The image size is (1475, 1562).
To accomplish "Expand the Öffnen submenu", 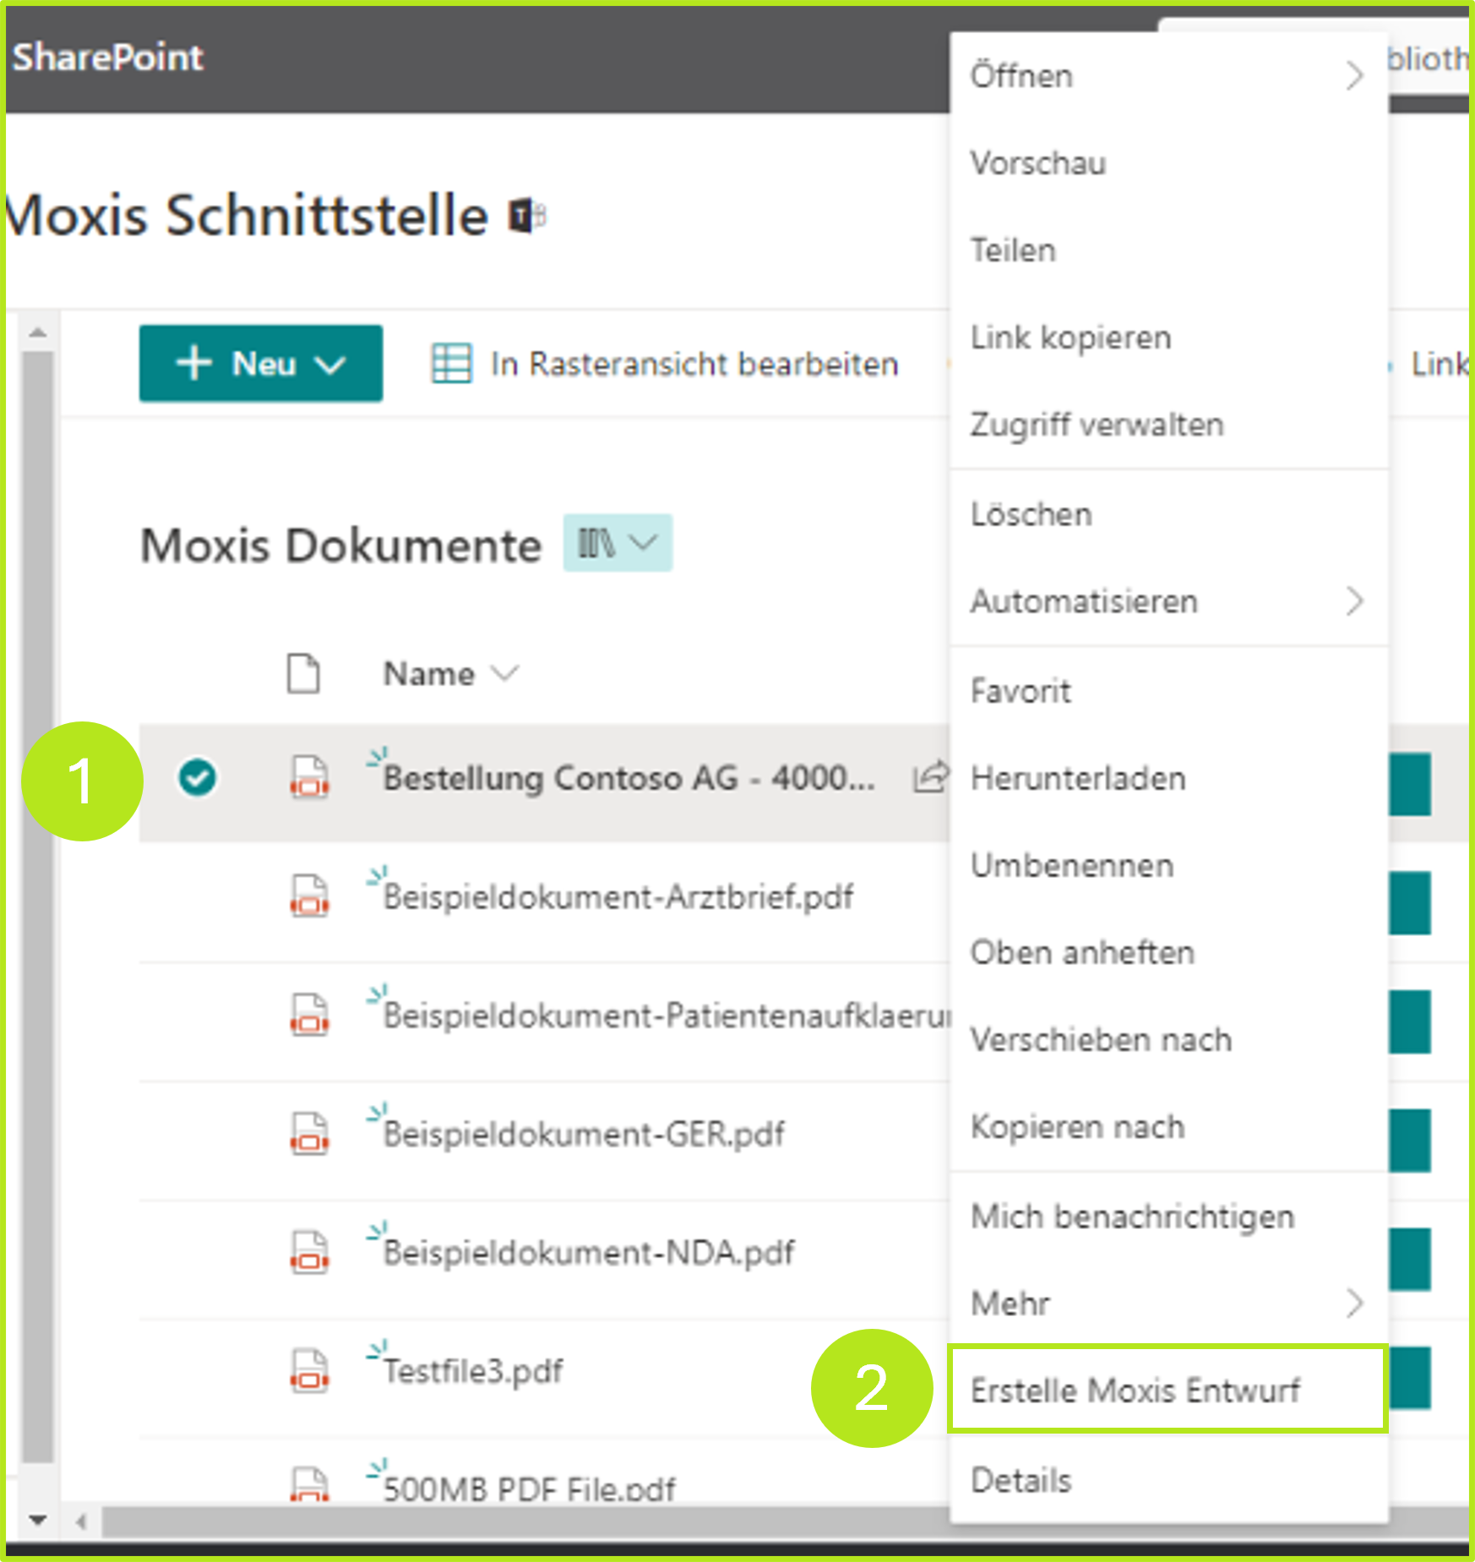I will coord(1355,75).
